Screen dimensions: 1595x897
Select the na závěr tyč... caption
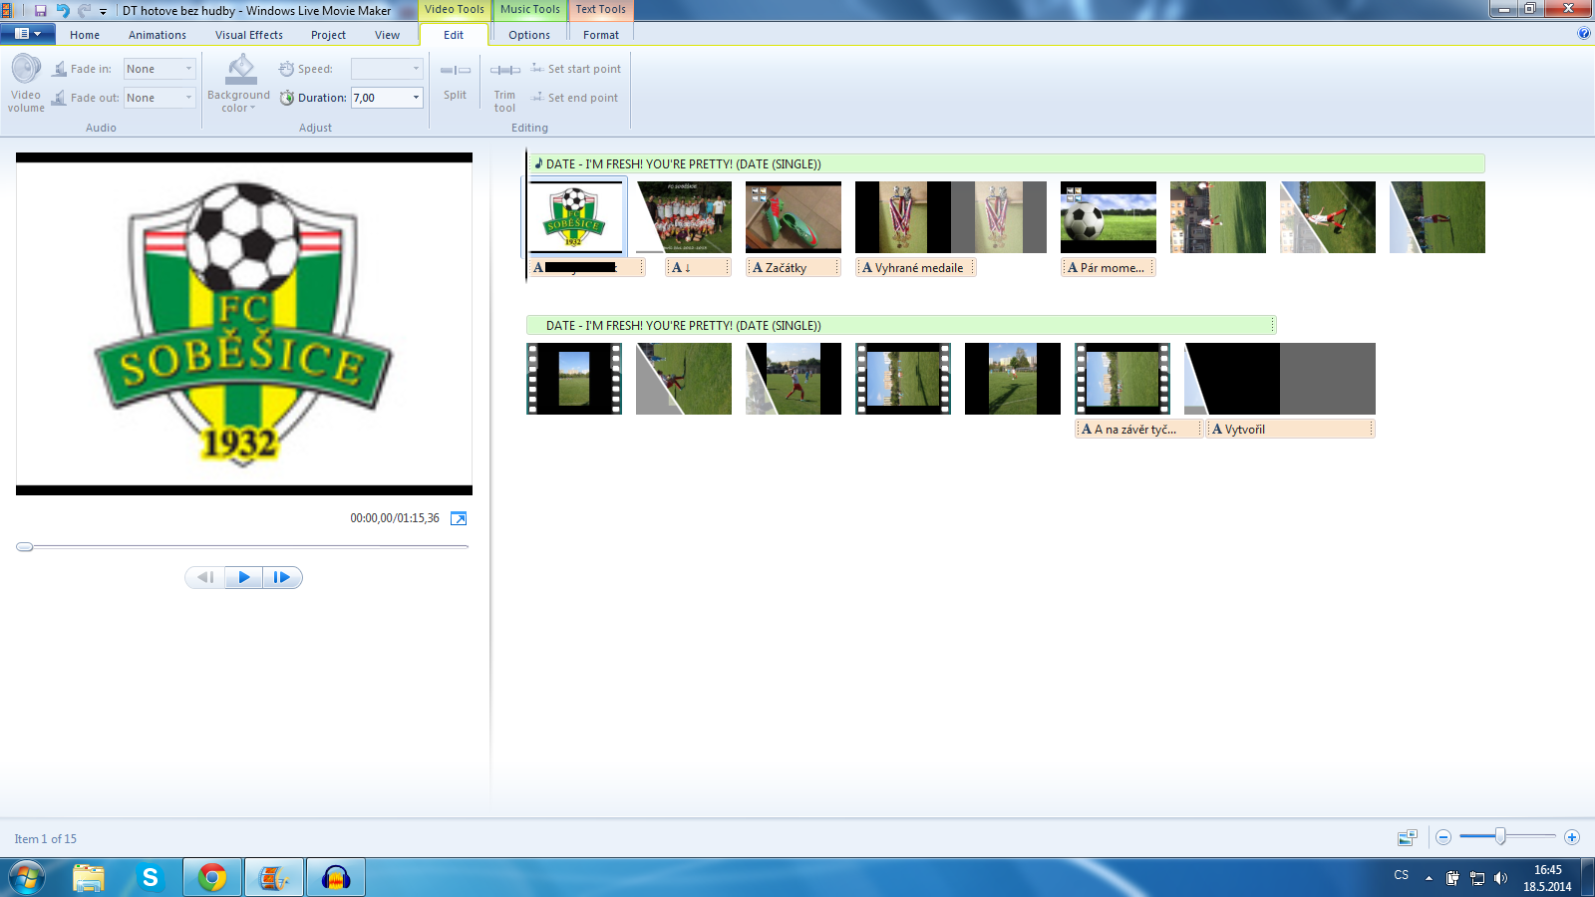pyautogui.click(x=1139, y=429)
